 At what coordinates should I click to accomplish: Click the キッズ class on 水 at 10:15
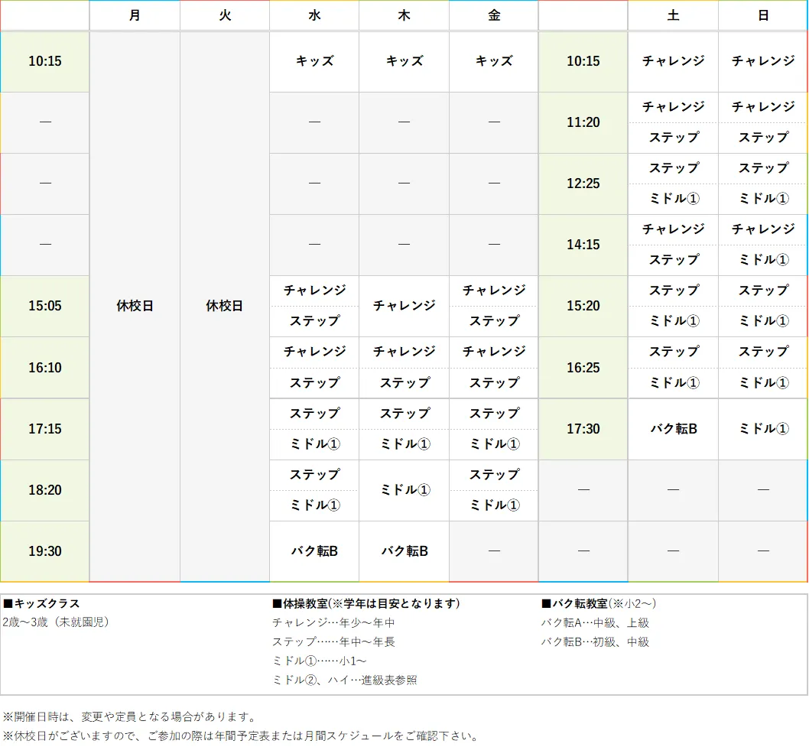click(314, 61)
